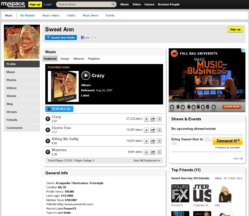Play the Killing Me Softly track

tap(48, 141)
